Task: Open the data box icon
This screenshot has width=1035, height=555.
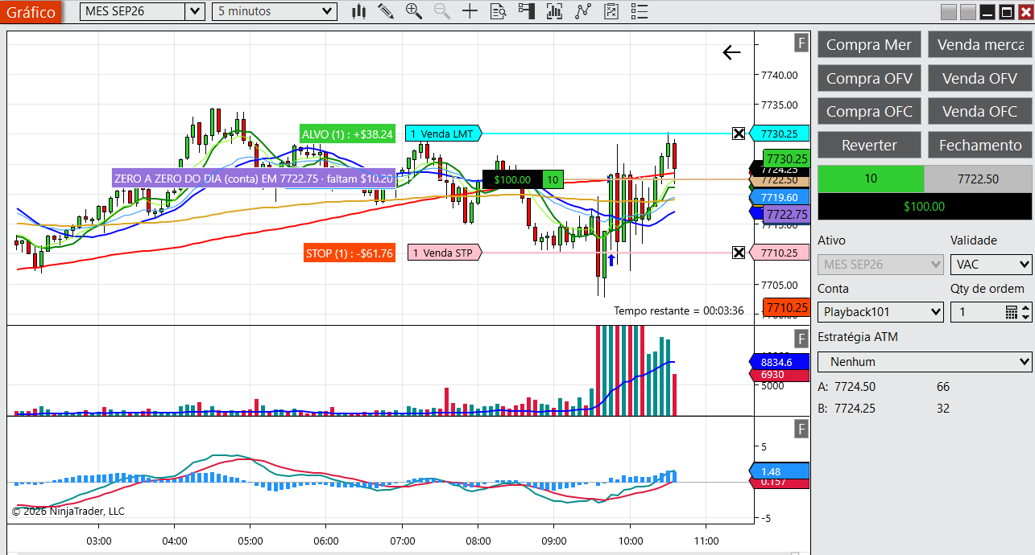Action: click(498, 11)
